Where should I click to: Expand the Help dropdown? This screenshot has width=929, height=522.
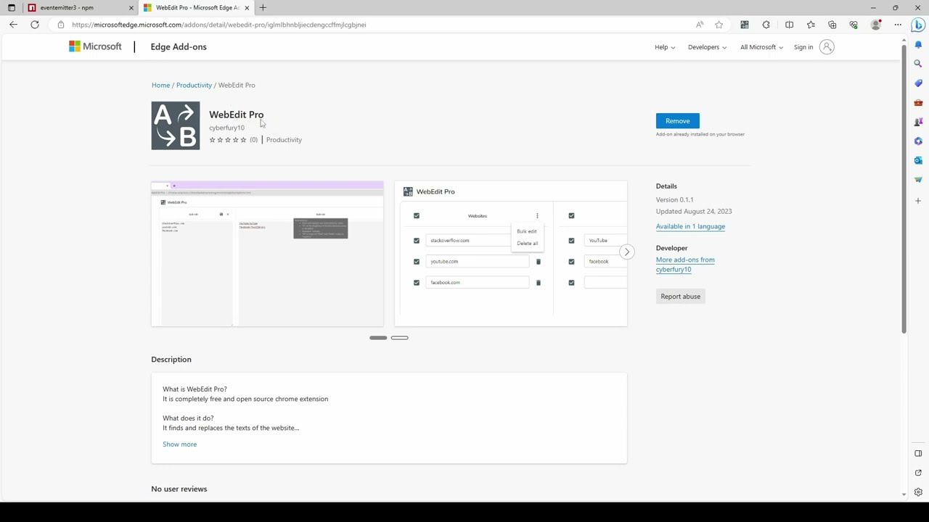(665, 47)
